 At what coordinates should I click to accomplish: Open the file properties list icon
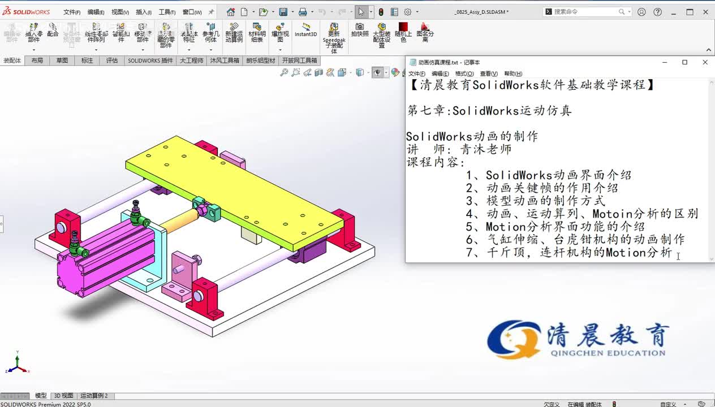[x=394, y=12]
